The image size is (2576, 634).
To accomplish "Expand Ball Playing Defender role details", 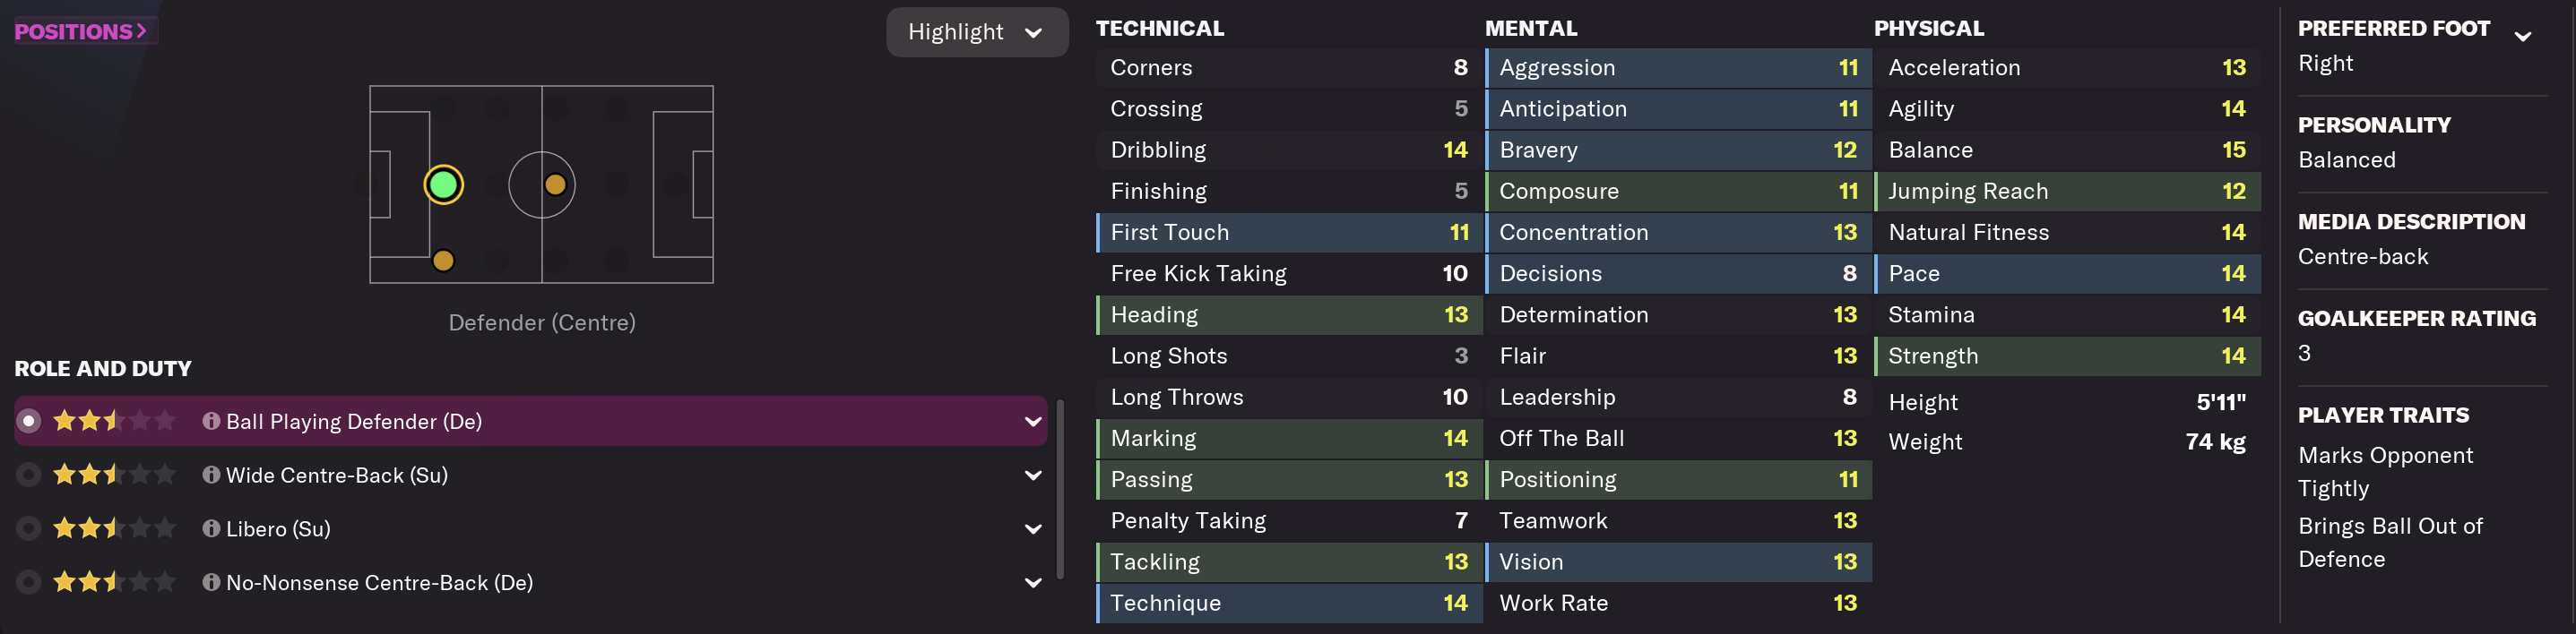I will (1033, 422).
